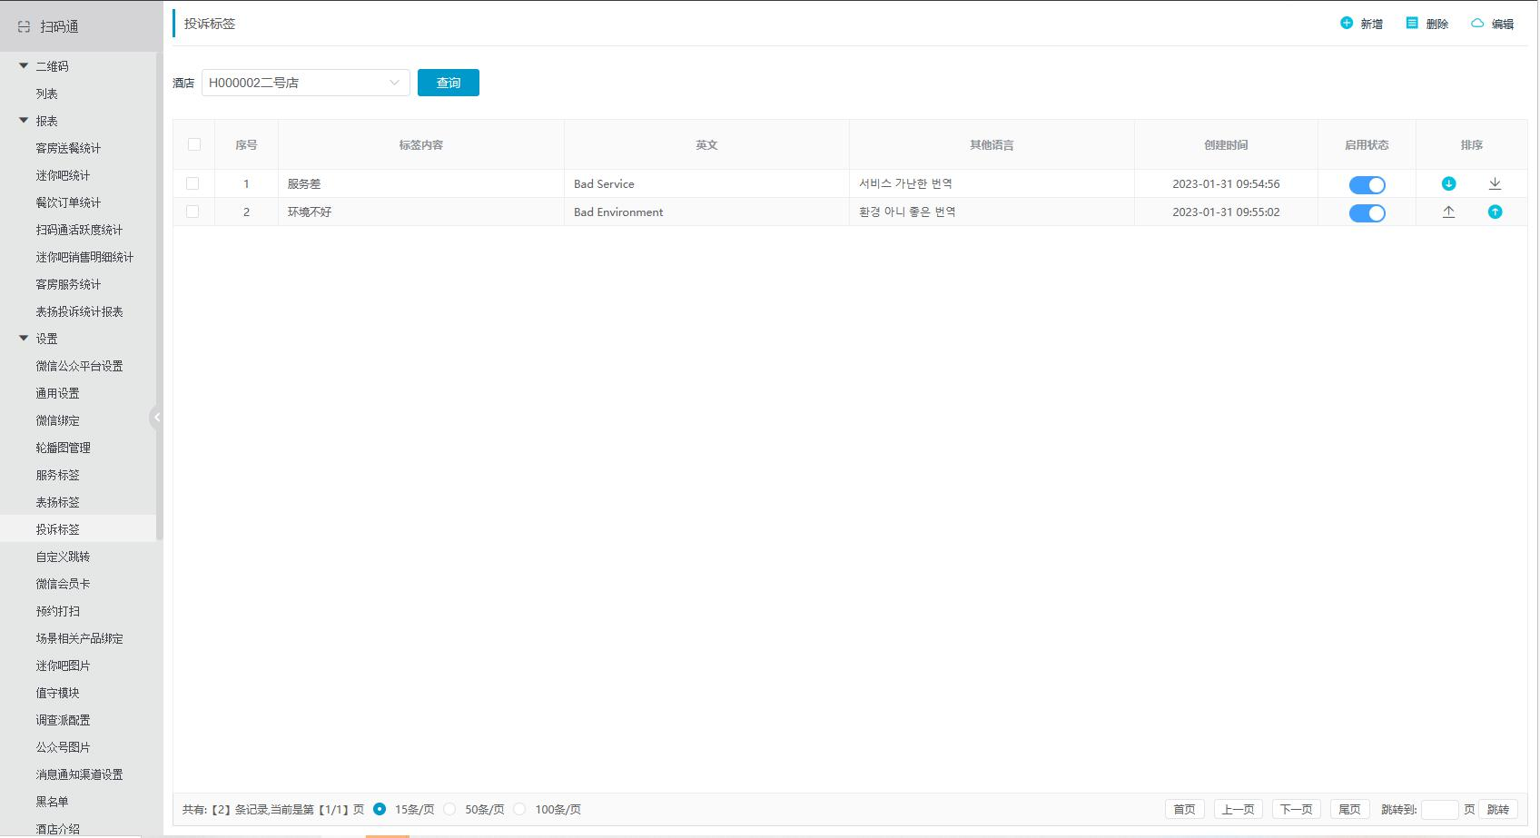
Task: Move 服务差 row to the bottom
Action: pos(1495,183)
